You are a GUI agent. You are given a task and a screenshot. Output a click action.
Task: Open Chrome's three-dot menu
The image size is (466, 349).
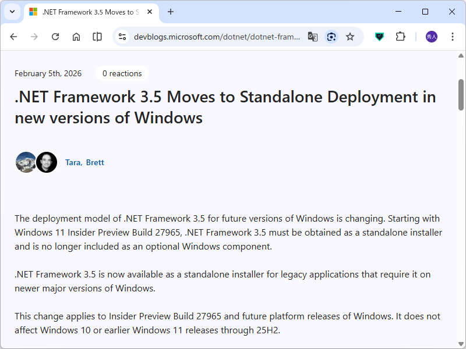point(453,37)
